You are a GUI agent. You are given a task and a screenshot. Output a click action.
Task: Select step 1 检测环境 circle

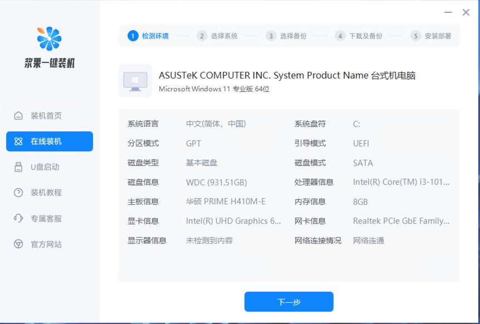tap(132, 36)
